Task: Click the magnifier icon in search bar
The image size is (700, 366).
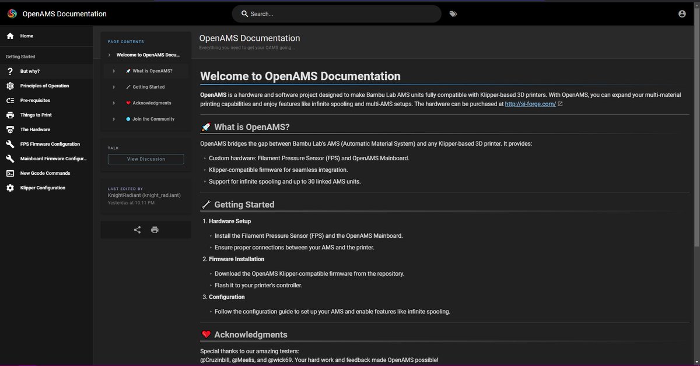Action: (244, 14)
